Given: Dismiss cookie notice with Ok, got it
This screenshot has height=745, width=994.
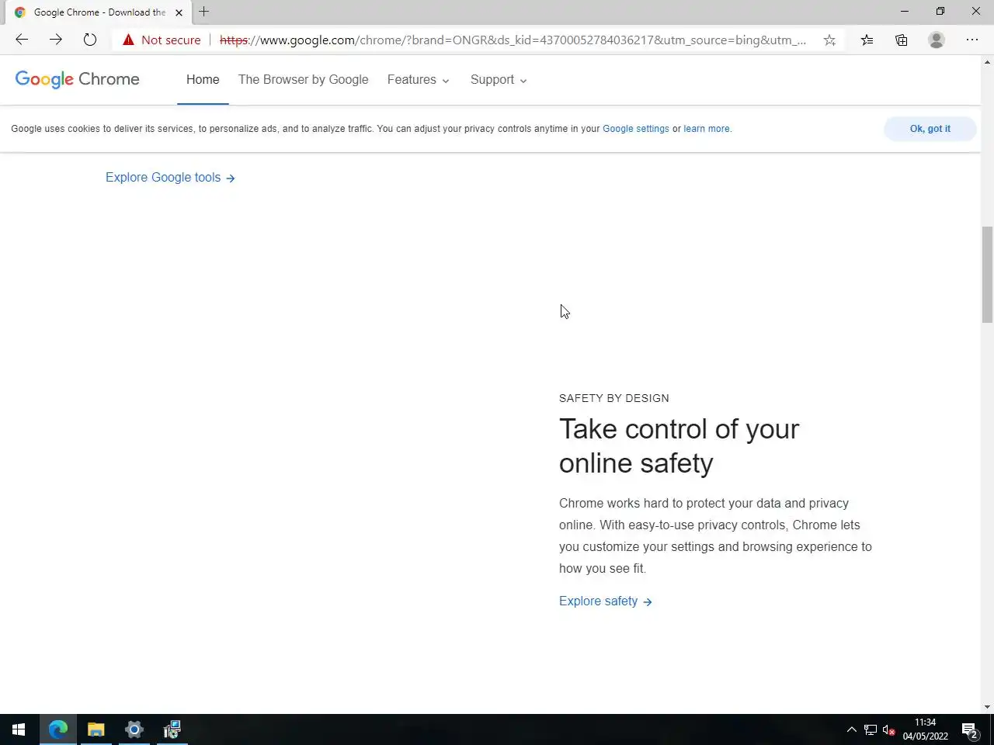Looking at the screenshot, I should click(x=930, y=129).
